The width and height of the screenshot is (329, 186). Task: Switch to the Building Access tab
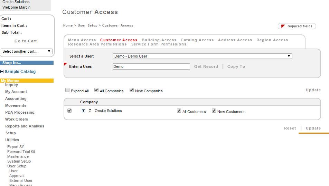point(159,40)
